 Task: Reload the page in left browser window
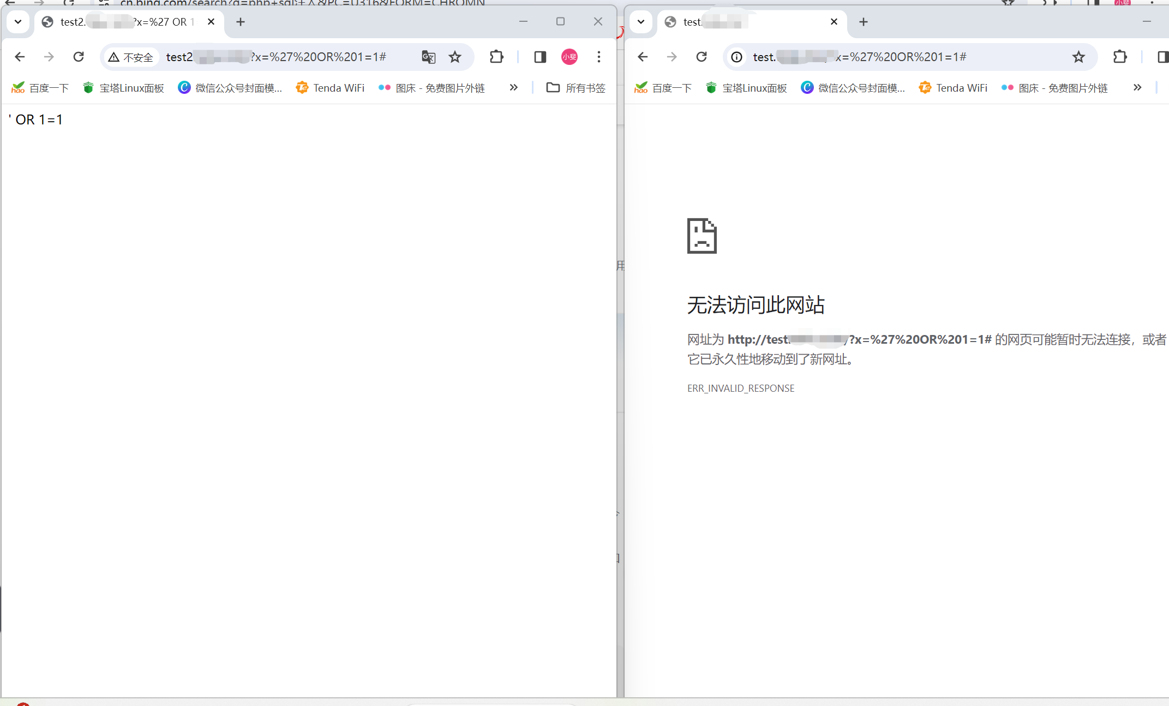point(79,57)
